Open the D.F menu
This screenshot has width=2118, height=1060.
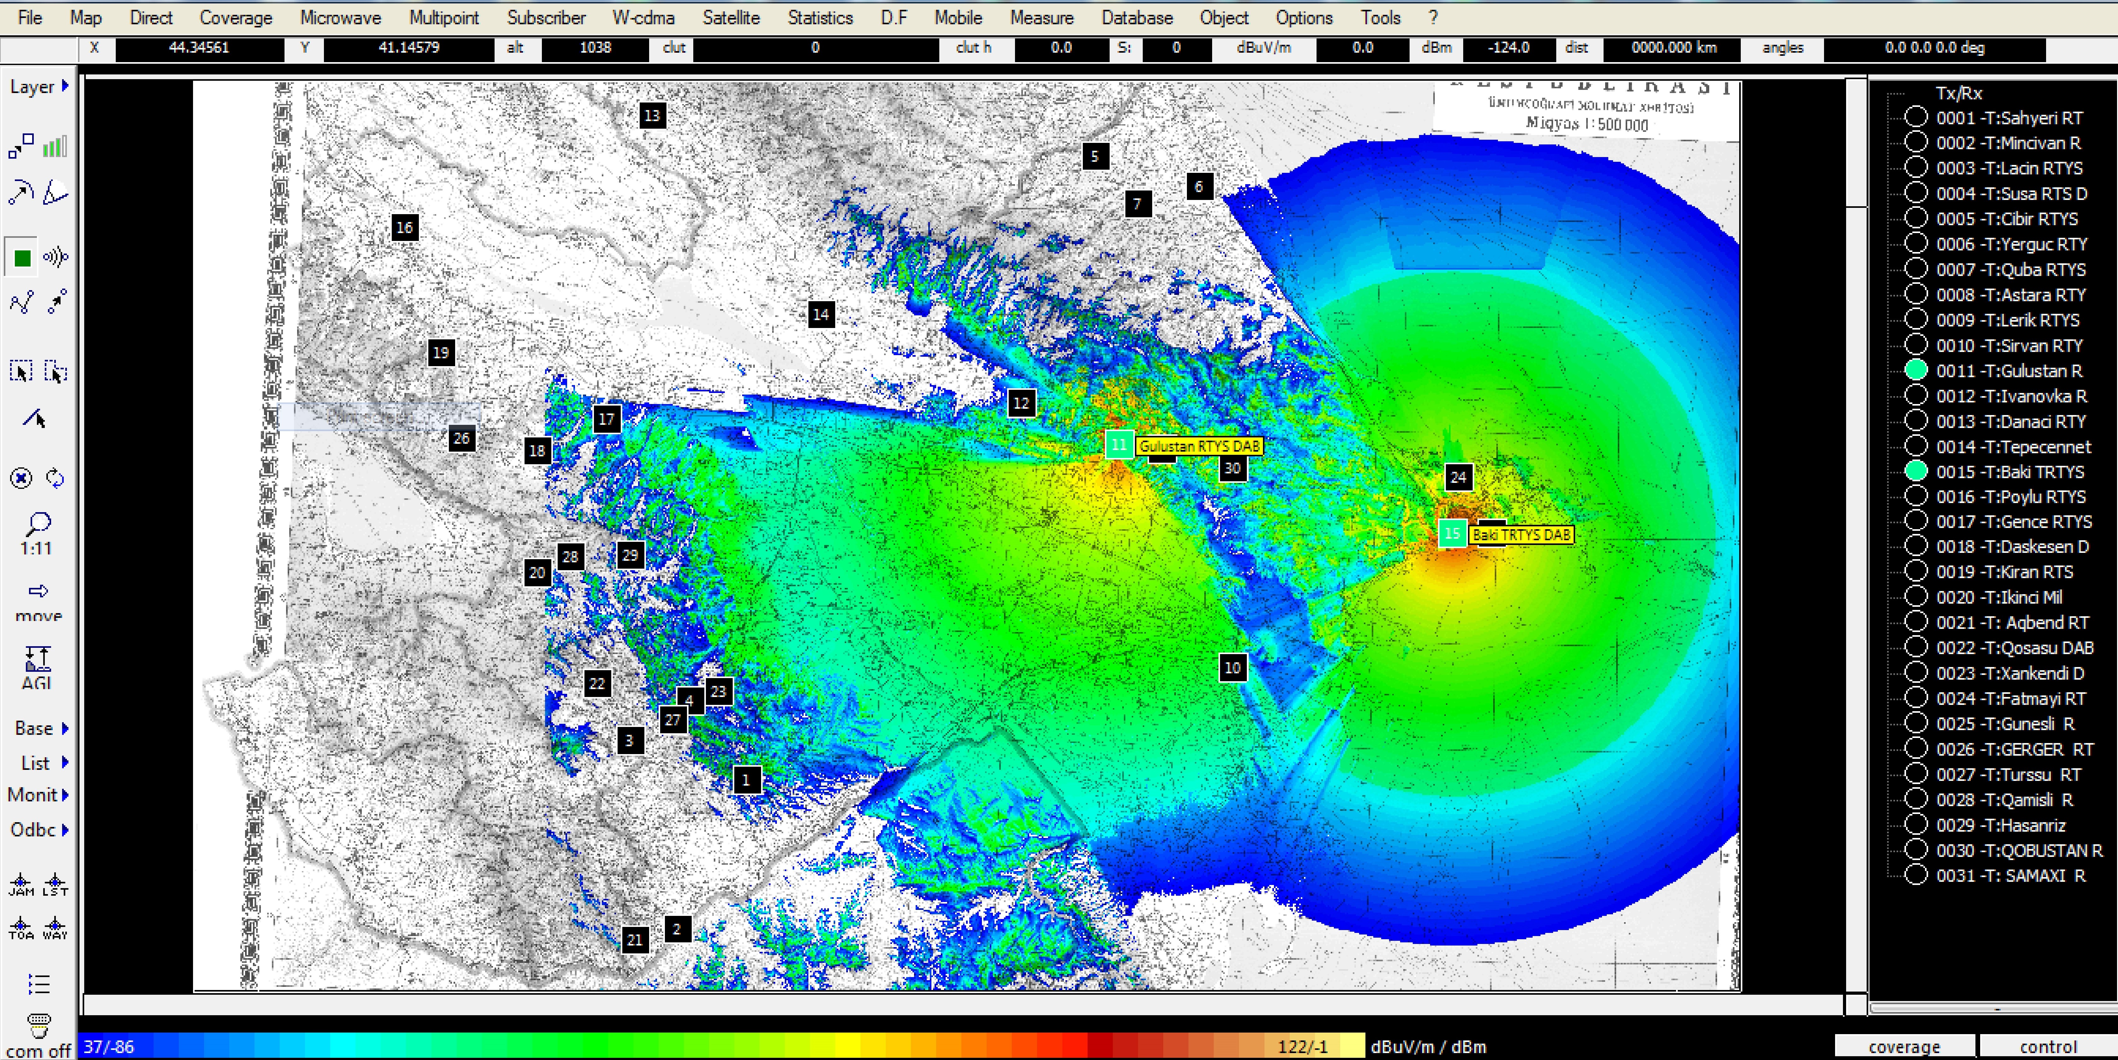click(x=894, y=17)
